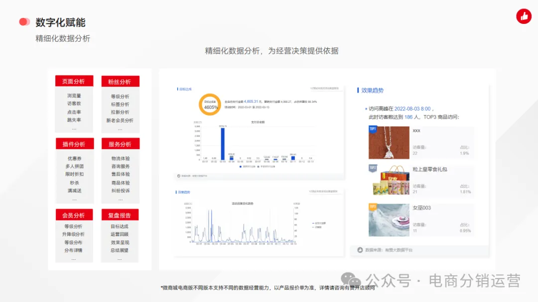Select 新老会员分析 item
The width and height of the screenshot is (538, 302).
120,120
